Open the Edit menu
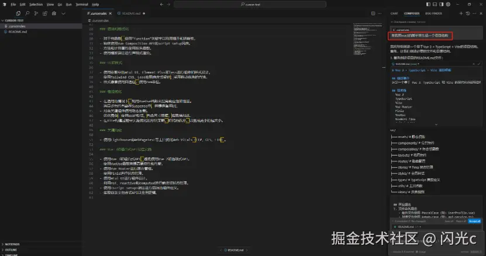Screen dimensions: 486x256 [23, 4]
